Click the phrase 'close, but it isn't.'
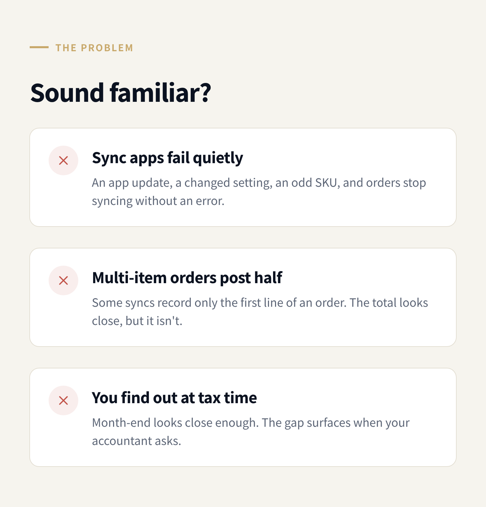 [x=137, y=321]
